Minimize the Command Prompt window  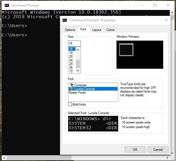pos(142,5)
